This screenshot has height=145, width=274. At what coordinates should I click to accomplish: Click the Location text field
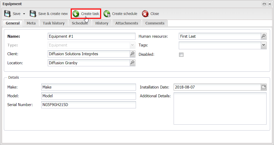tap(89, 63)
